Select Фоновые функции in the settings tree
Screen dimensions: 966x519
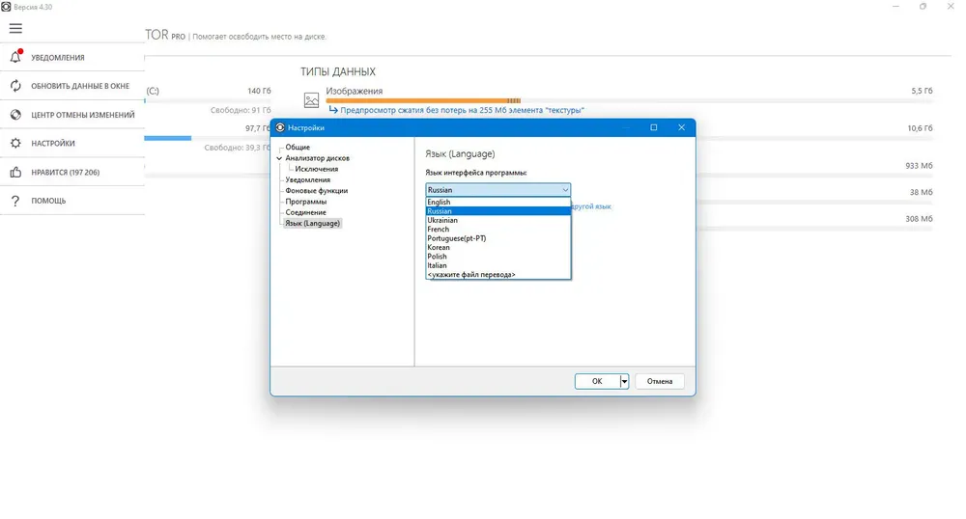316,191
